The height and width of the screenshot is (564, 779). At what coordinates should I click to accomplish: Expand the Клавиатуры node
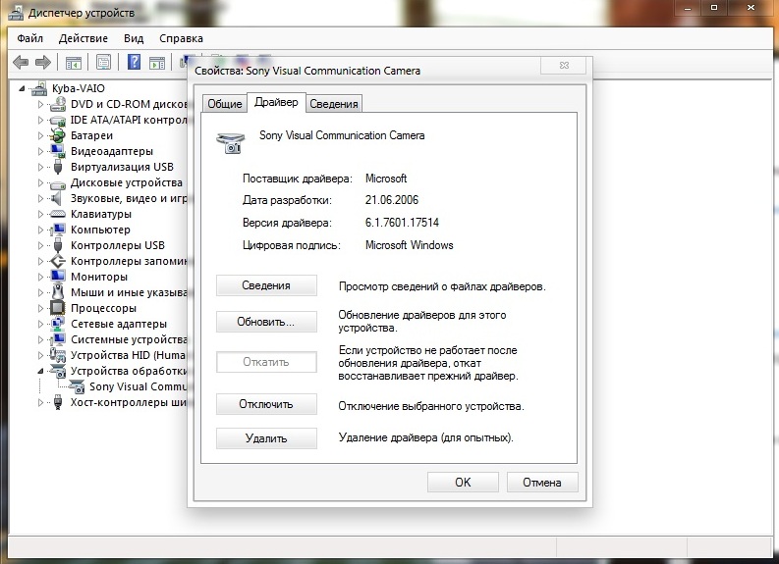click(40, 214)
